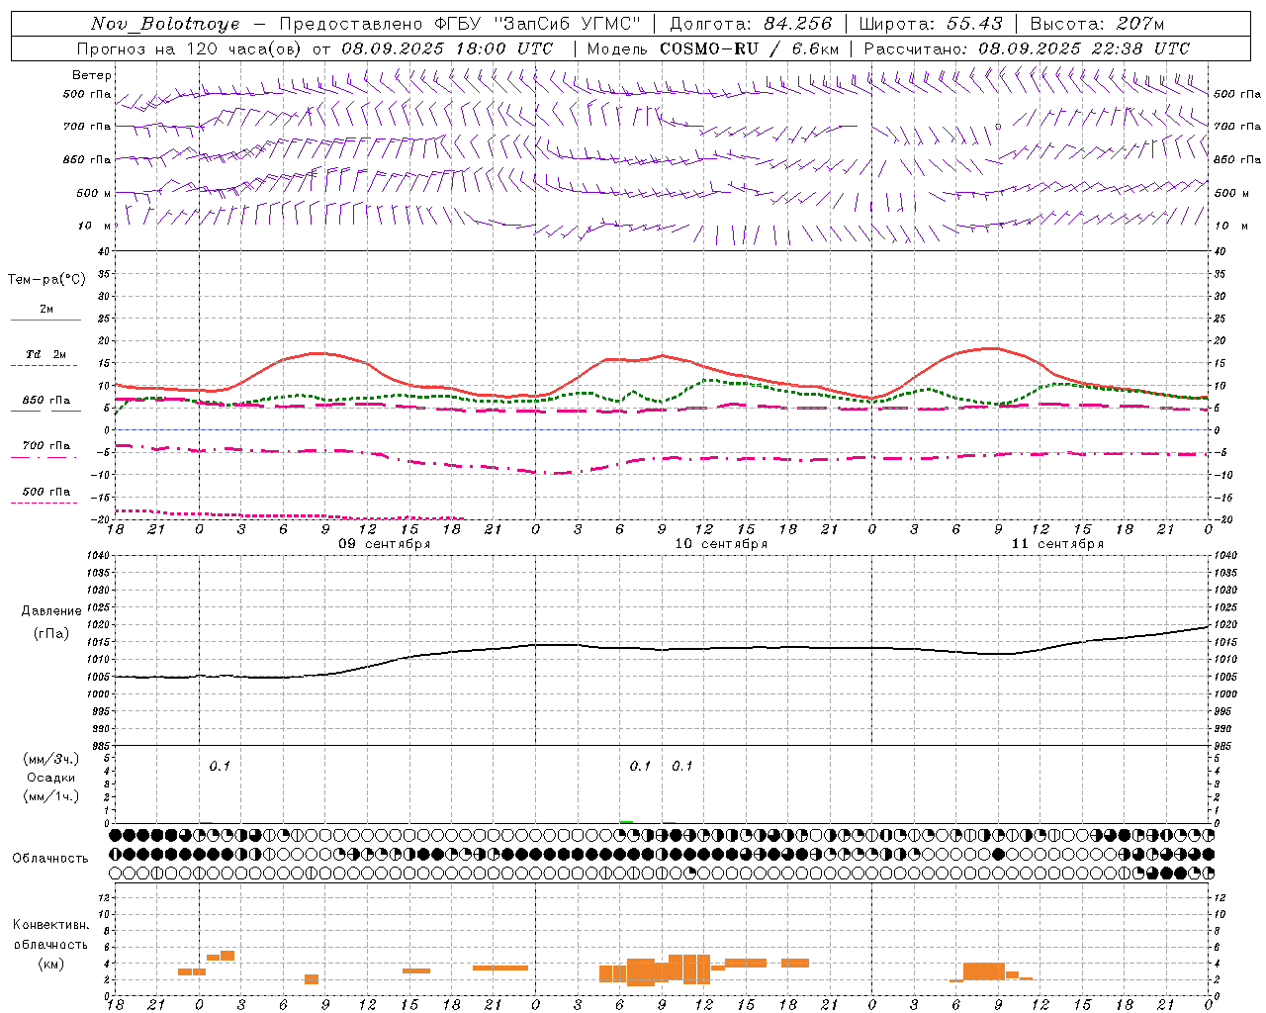Click the 700 гПа temperature legend entry

(45, 450)
